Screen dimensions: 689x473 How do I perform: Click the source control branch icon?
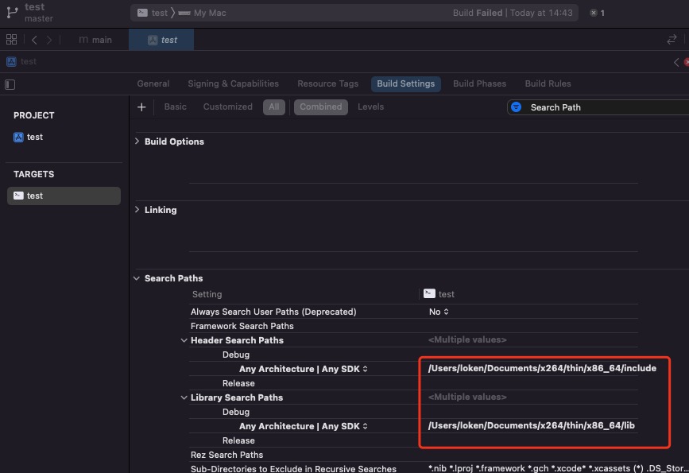11,12
